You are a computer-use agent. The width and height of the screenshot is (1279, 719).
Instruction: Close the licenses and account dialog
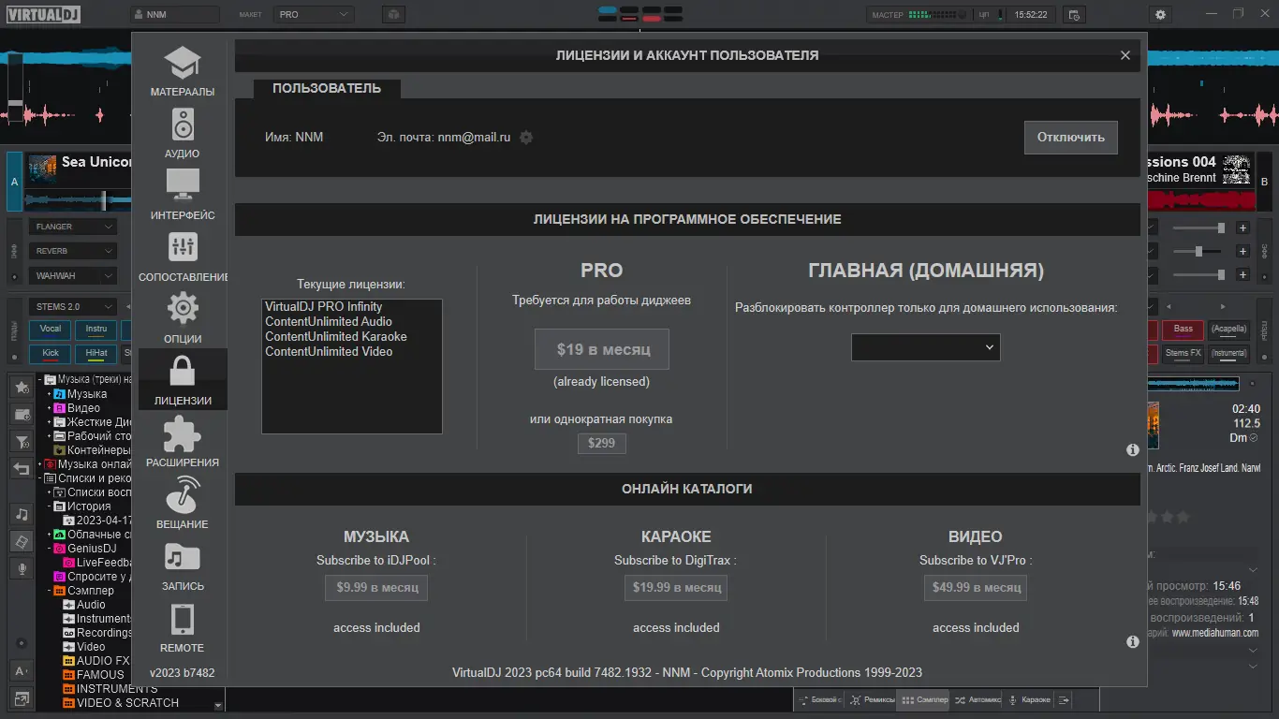click(1125, 55)
